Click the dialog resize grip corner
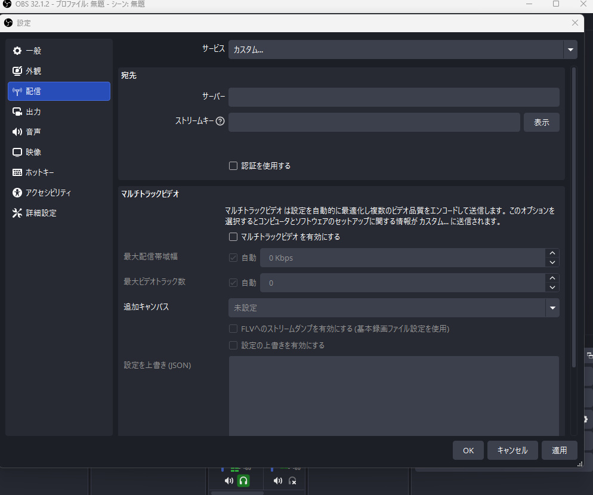The width and height of the screenshot is (593, 495). (x=580, y=465)
